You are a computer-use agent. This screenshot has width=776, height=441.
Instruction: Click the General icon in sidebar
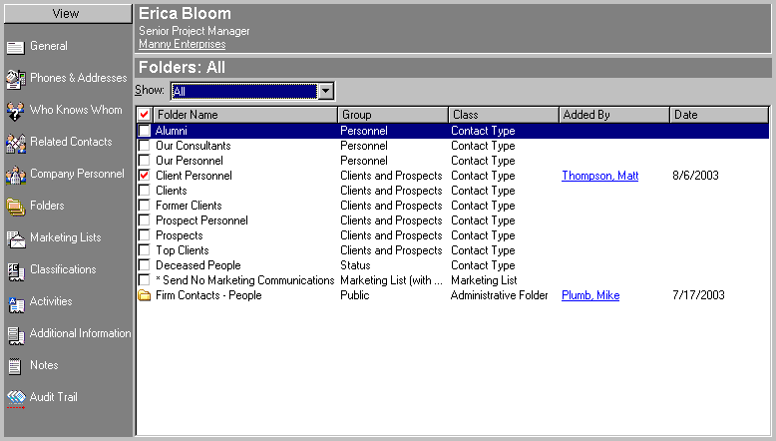click(15, 47)
